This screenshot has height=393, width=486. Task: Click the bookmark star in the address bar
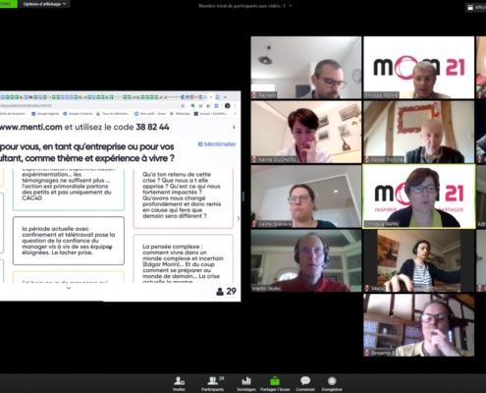[x=183, y=106]
